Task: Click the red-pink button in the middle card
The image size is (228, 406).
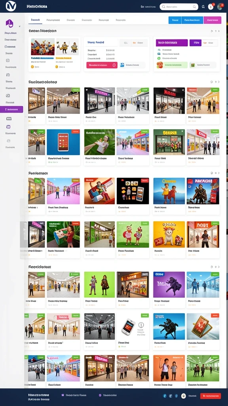Action: click(102, 65)
